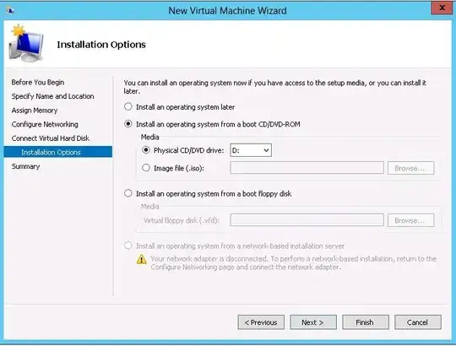Browse for an ISO image file
Viewport: 456px width, 346px height.
point(410,168)
